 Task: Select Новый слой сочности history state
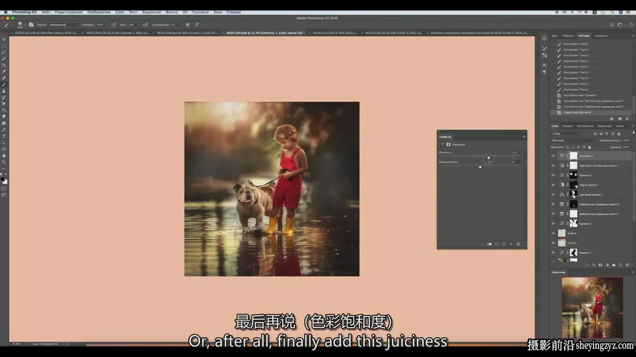[x=591, y=113]
